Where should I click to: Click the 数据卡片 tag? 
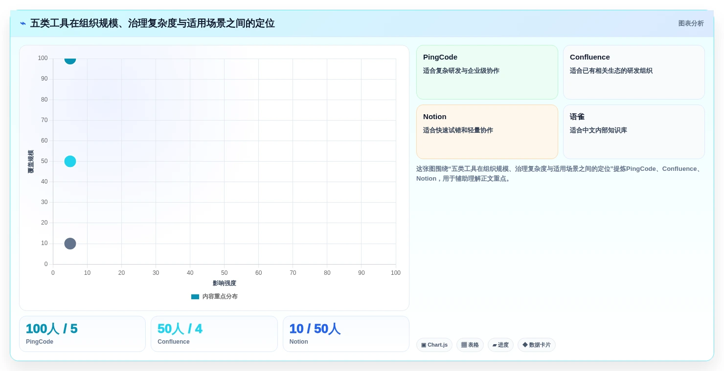coord(537,345)
